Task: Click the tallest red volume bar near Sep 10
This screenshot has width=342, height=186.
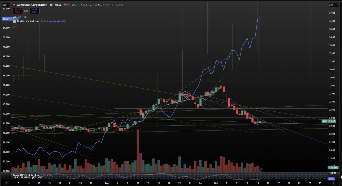Action: (138, 151)
